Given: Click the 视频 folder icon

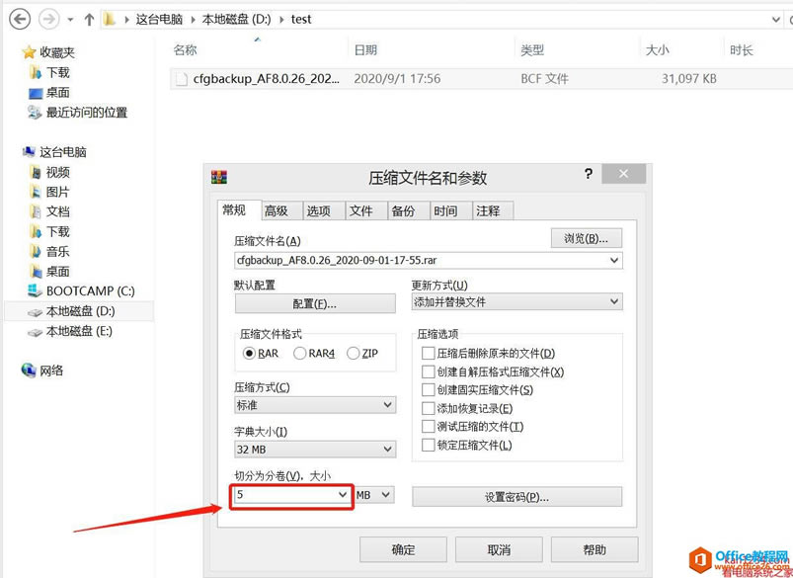Looking at the screenshot, I should click(x=36, y=172).
